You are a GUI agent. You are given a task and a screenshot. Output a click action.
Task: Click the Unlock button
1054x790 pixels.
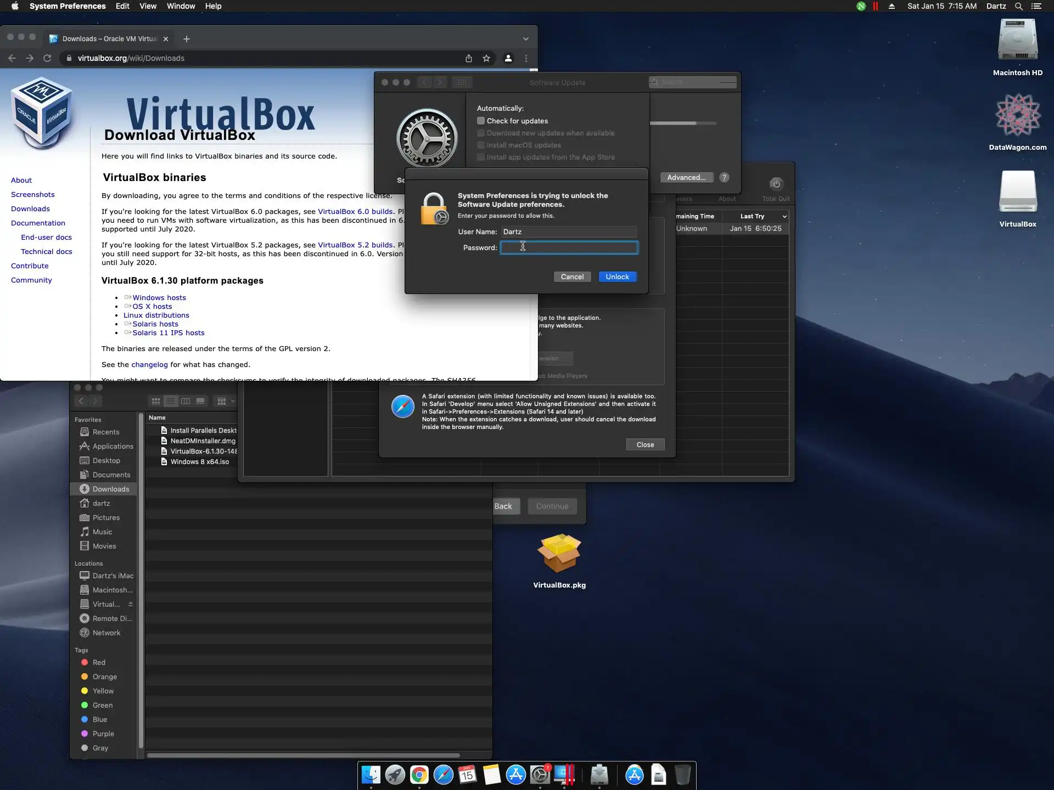617,276
